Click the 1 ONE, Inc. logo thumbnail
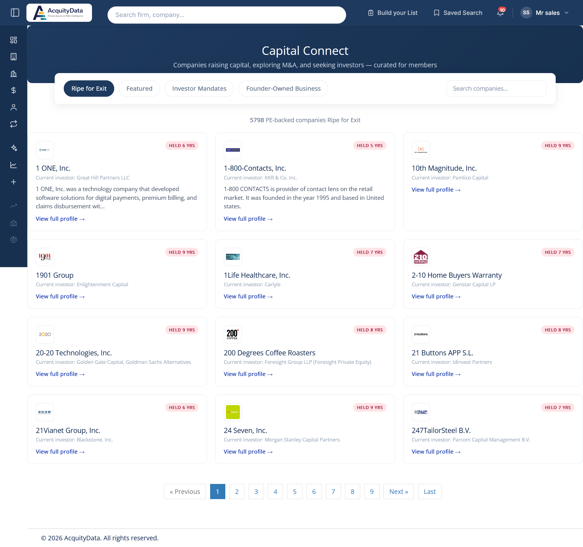This screenshot has height=547, width=583. pos(45,150)
